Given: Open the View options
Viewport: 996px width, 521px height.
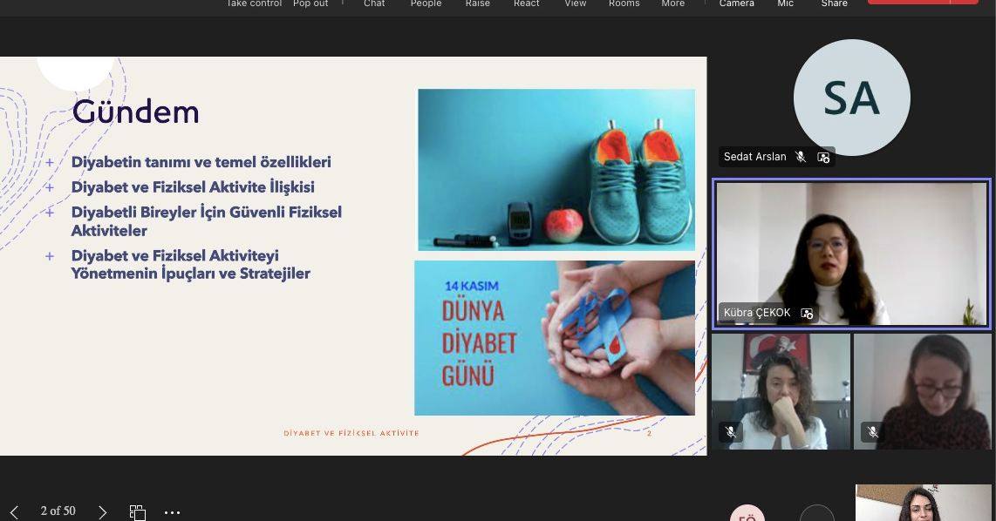Looking at the screenshot, I should pyautogui.click(x=575, y=4).
